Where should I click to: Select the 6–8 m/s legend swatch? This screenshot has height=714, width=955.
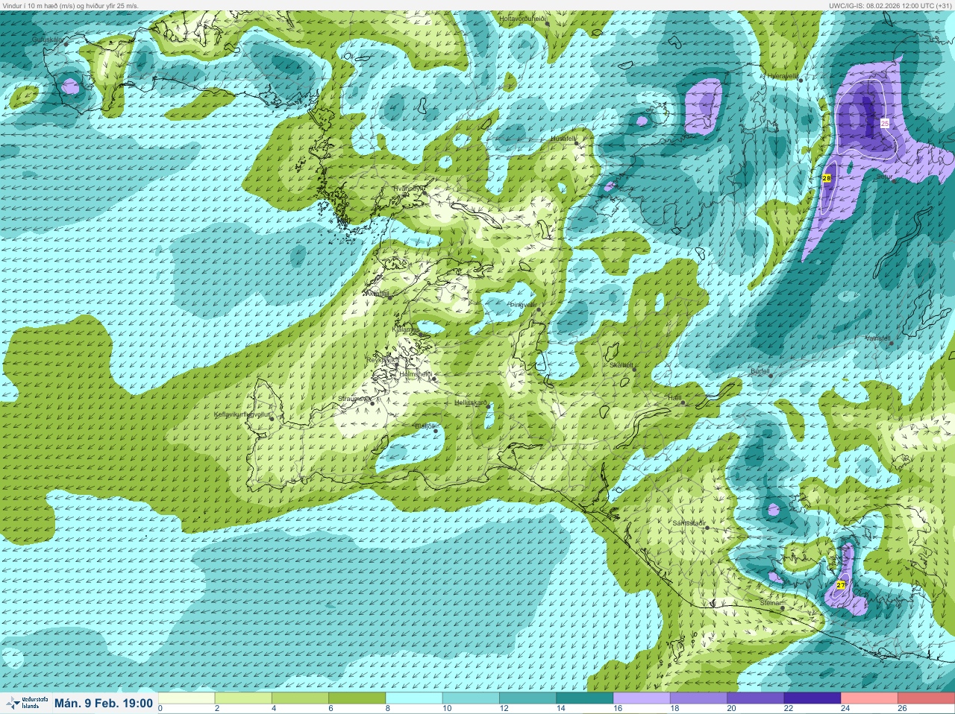tap(357, 698)
